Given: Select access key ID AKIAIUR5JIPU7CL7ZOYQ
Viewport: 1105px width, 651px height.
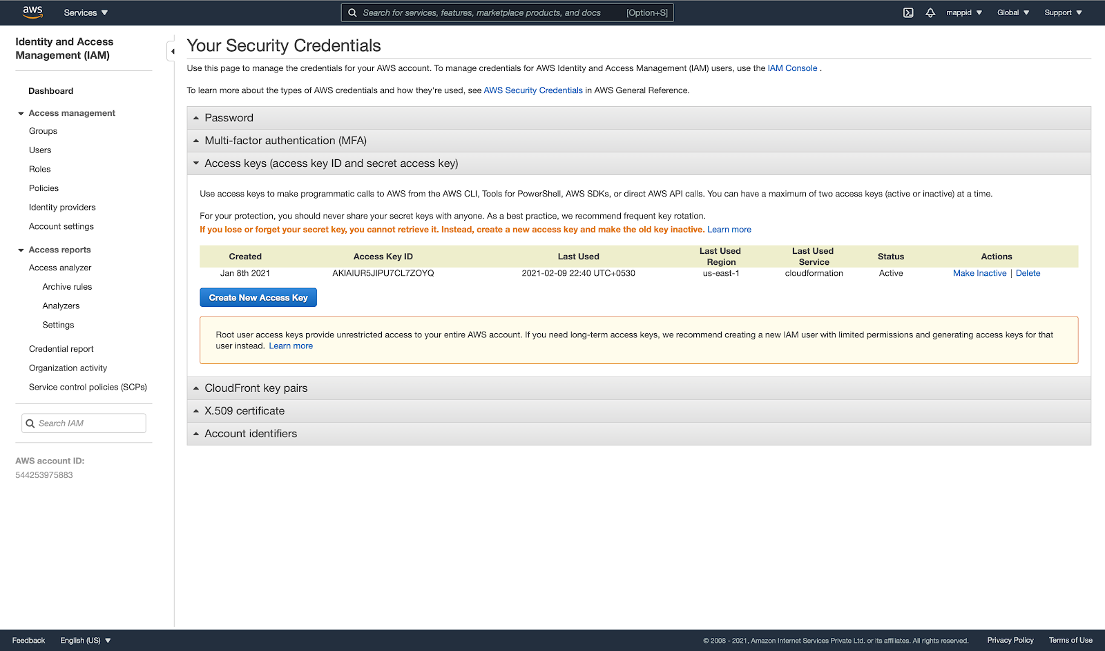Looking at the screenshot, I should (x=383, y=273).
